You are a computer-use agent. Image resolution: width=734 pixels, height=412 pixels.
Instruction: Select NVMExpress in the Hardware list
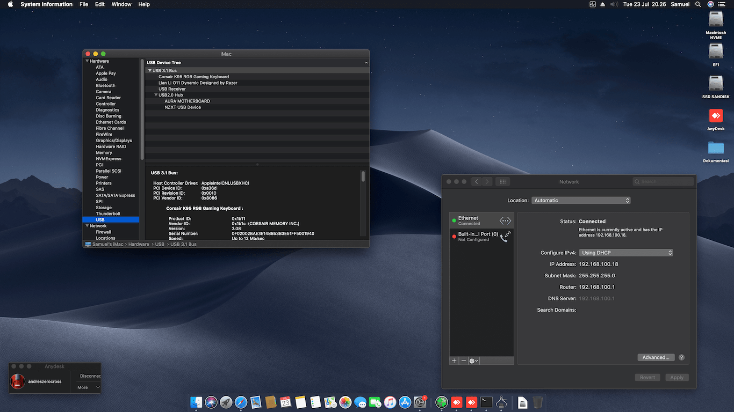coord(109,159)
